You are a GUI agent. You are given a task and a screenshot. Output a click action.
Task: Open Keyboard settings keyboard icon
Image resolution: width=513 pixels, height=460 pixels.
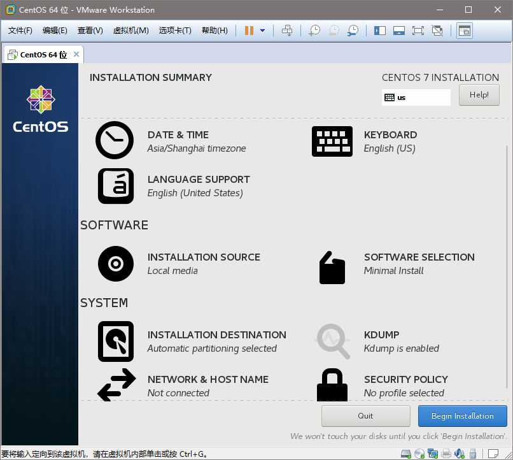pos(332,141)
